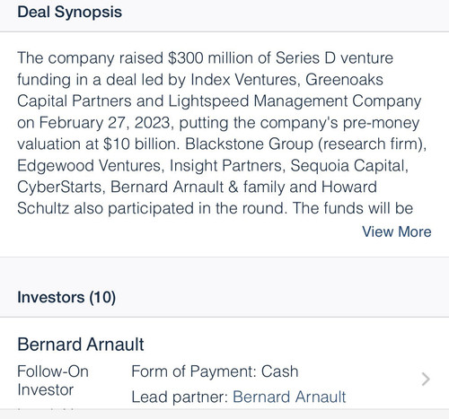Click the Form of Payment: Cash text
This screenshot has height=419, width=449.
point(215,371)
